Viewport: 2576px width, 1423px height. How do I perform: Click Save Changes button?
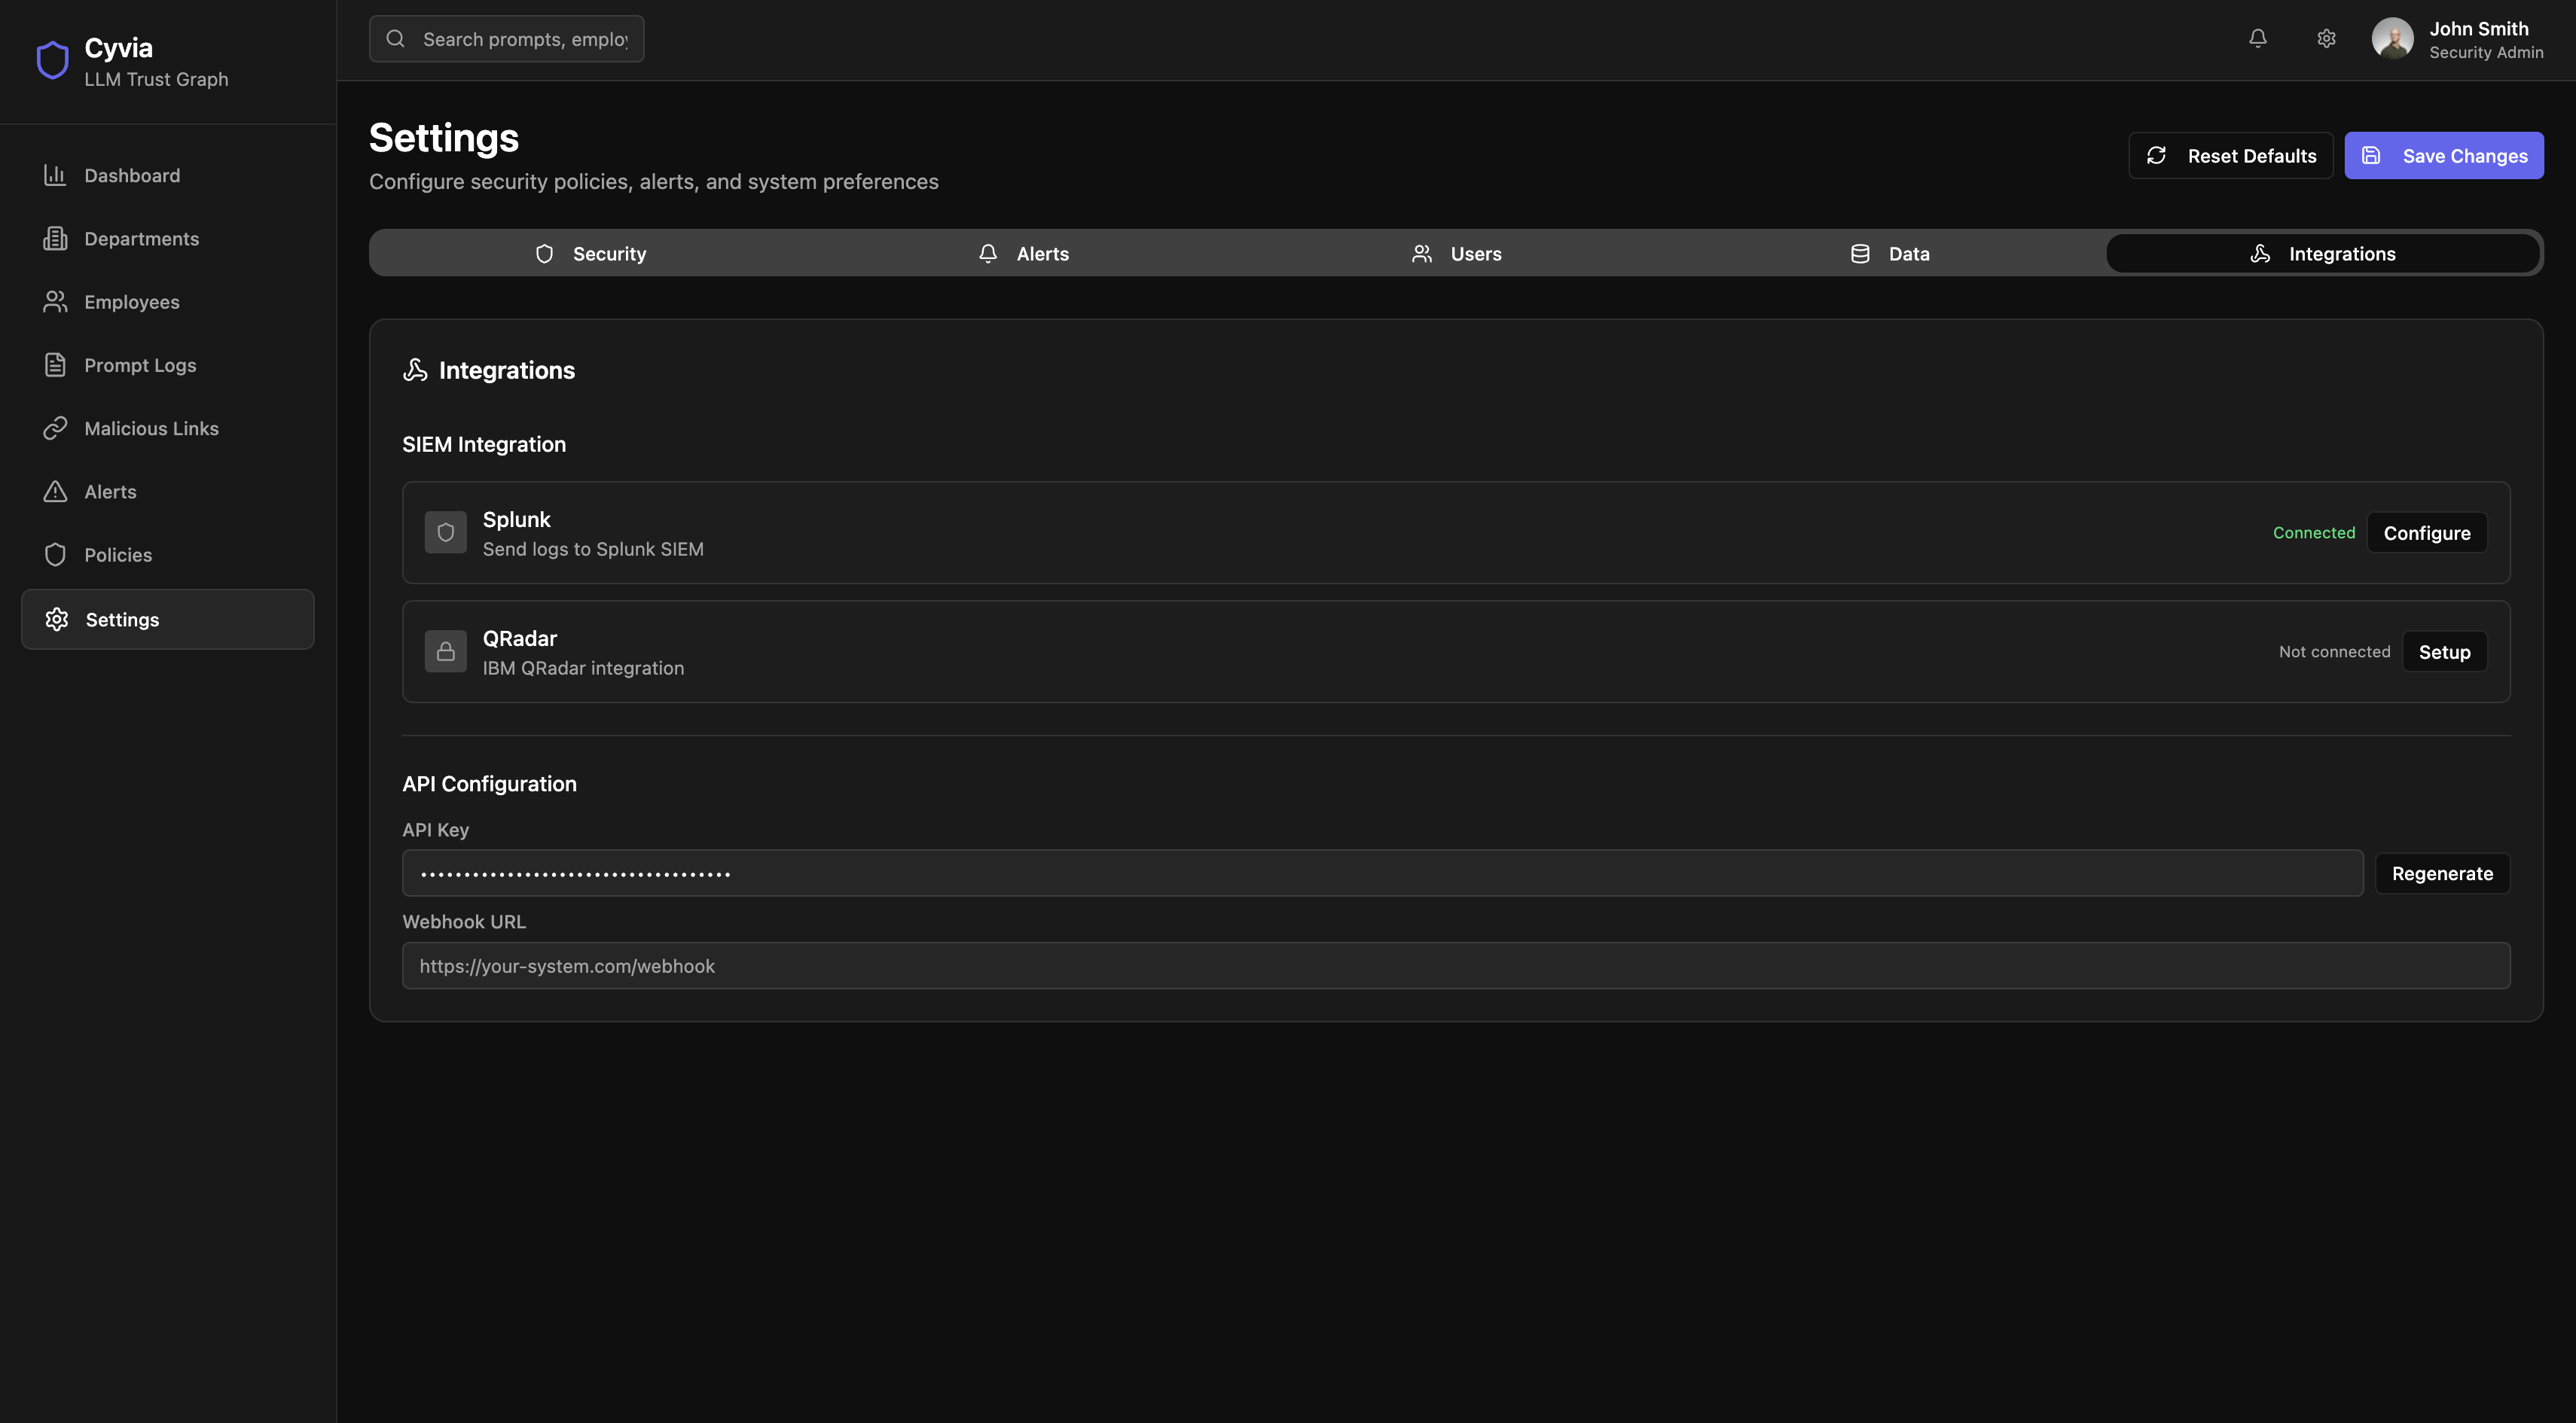(2443, 156)
